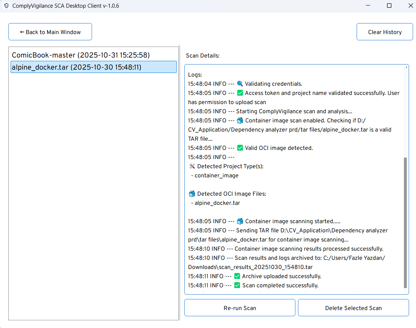
Task: Maximize the ComplyVigilance window
Action: [389, 6]
